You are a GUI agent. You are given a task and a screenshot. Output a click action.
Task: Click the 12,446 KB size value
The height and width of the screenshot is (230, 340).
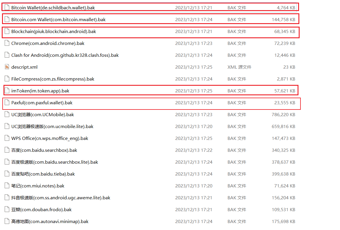pos(285,55)
